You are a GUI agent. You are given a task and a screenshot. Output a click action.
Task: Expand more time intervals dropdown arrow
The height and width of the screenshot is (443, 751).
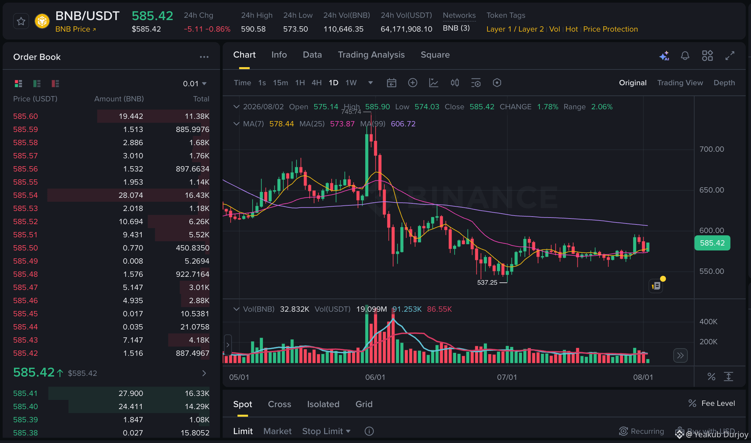(x=371, y=83)
